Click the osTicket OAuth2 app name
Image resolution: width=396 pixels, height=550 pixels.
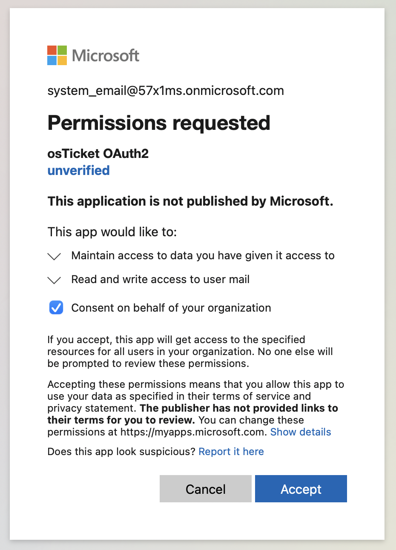[x=98, y=153]
